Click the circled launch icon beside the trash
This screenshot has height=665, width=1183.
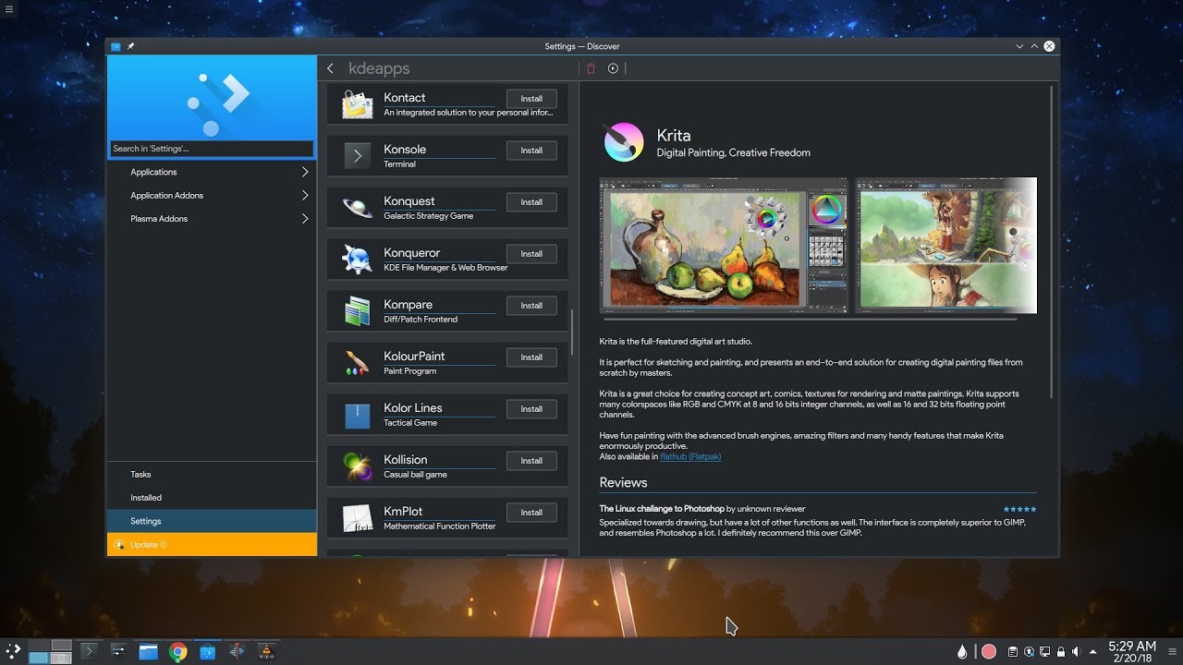pyautogui.click(x=613, y=68)
